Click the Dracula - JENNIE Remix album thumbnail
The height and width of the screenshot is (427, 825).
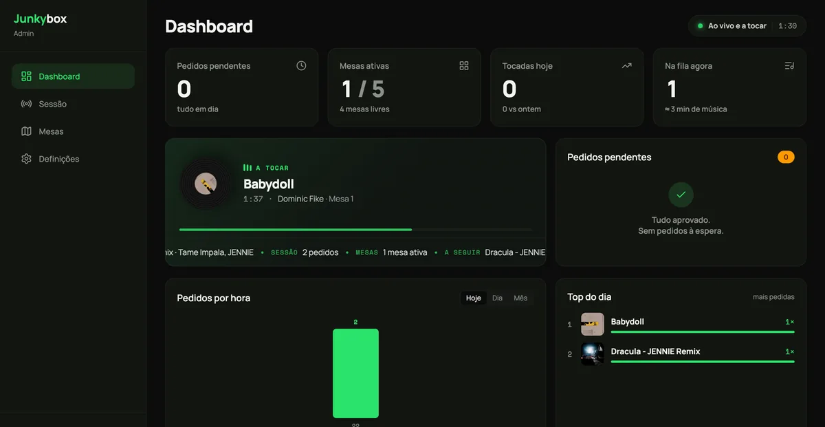[593, 354]
